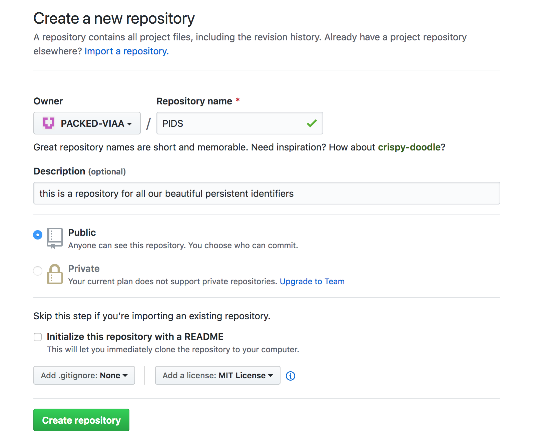Click the crispy-doodle name suggestion
Viewport: 535px width, 439px height.
tap(409, 147)
